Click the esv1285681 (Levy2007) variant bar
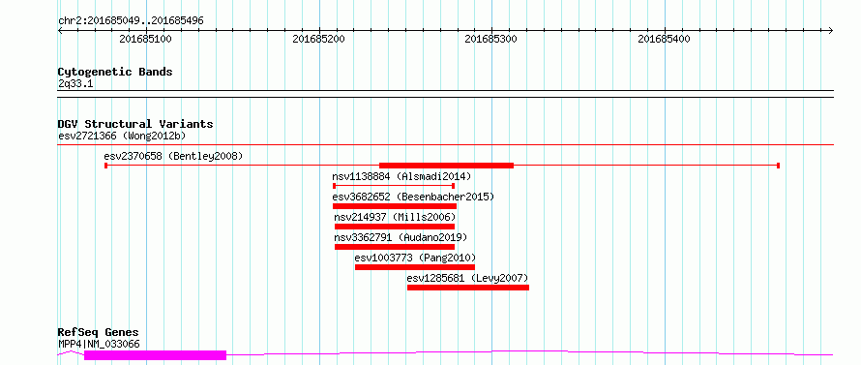 click(468, 288)
